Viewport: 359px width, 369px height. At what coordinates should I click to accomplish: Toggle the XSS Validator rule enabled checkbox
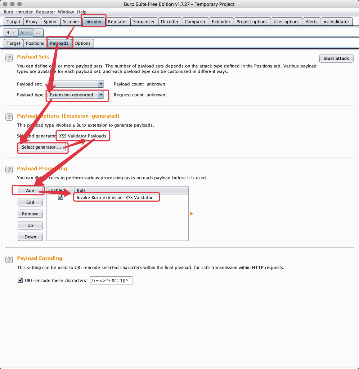click(60, 197)
